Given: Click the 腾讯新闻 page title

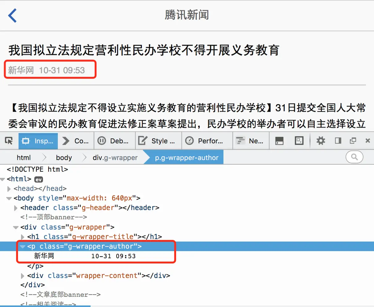Looking at the screenshot, I should tap(187, 15).
